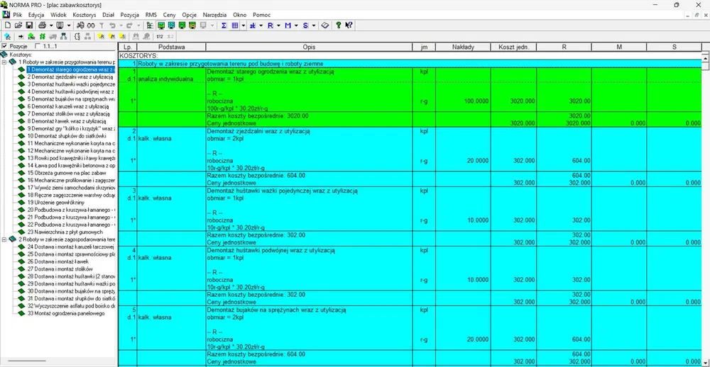Collapse the '1 Roboty w zakresie przygotowania terenu' tree node
Viewport: 710px width, 367px height.
[4, 62]
